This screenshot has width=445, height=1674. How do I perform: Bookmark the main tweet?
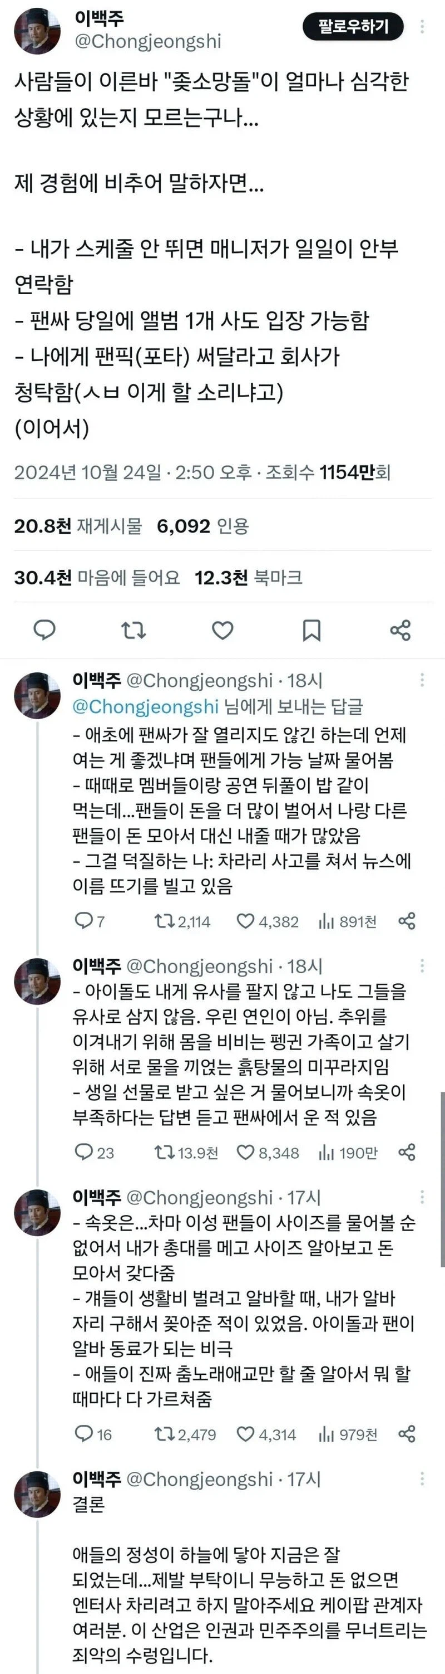(311, 629)
